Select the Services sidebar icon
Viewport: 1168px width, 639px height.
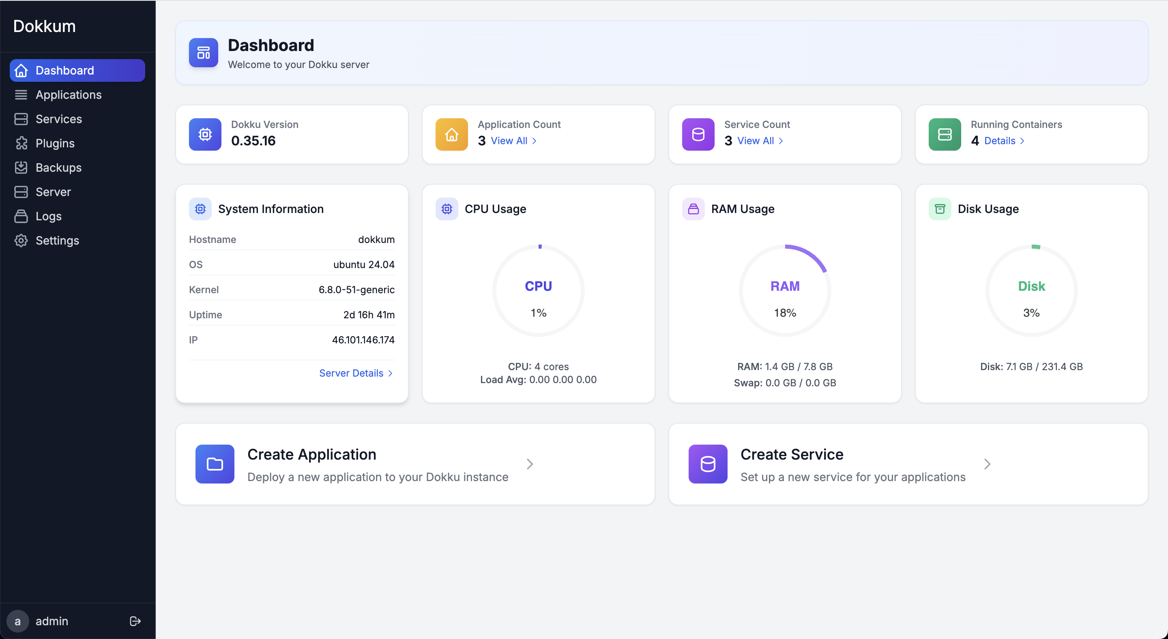click(x=21, y=119)
